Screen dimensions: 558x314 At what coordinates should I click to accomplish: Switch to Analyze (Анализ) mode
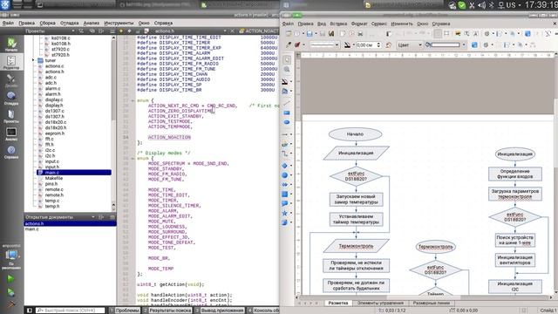click(x=11, y=133)
